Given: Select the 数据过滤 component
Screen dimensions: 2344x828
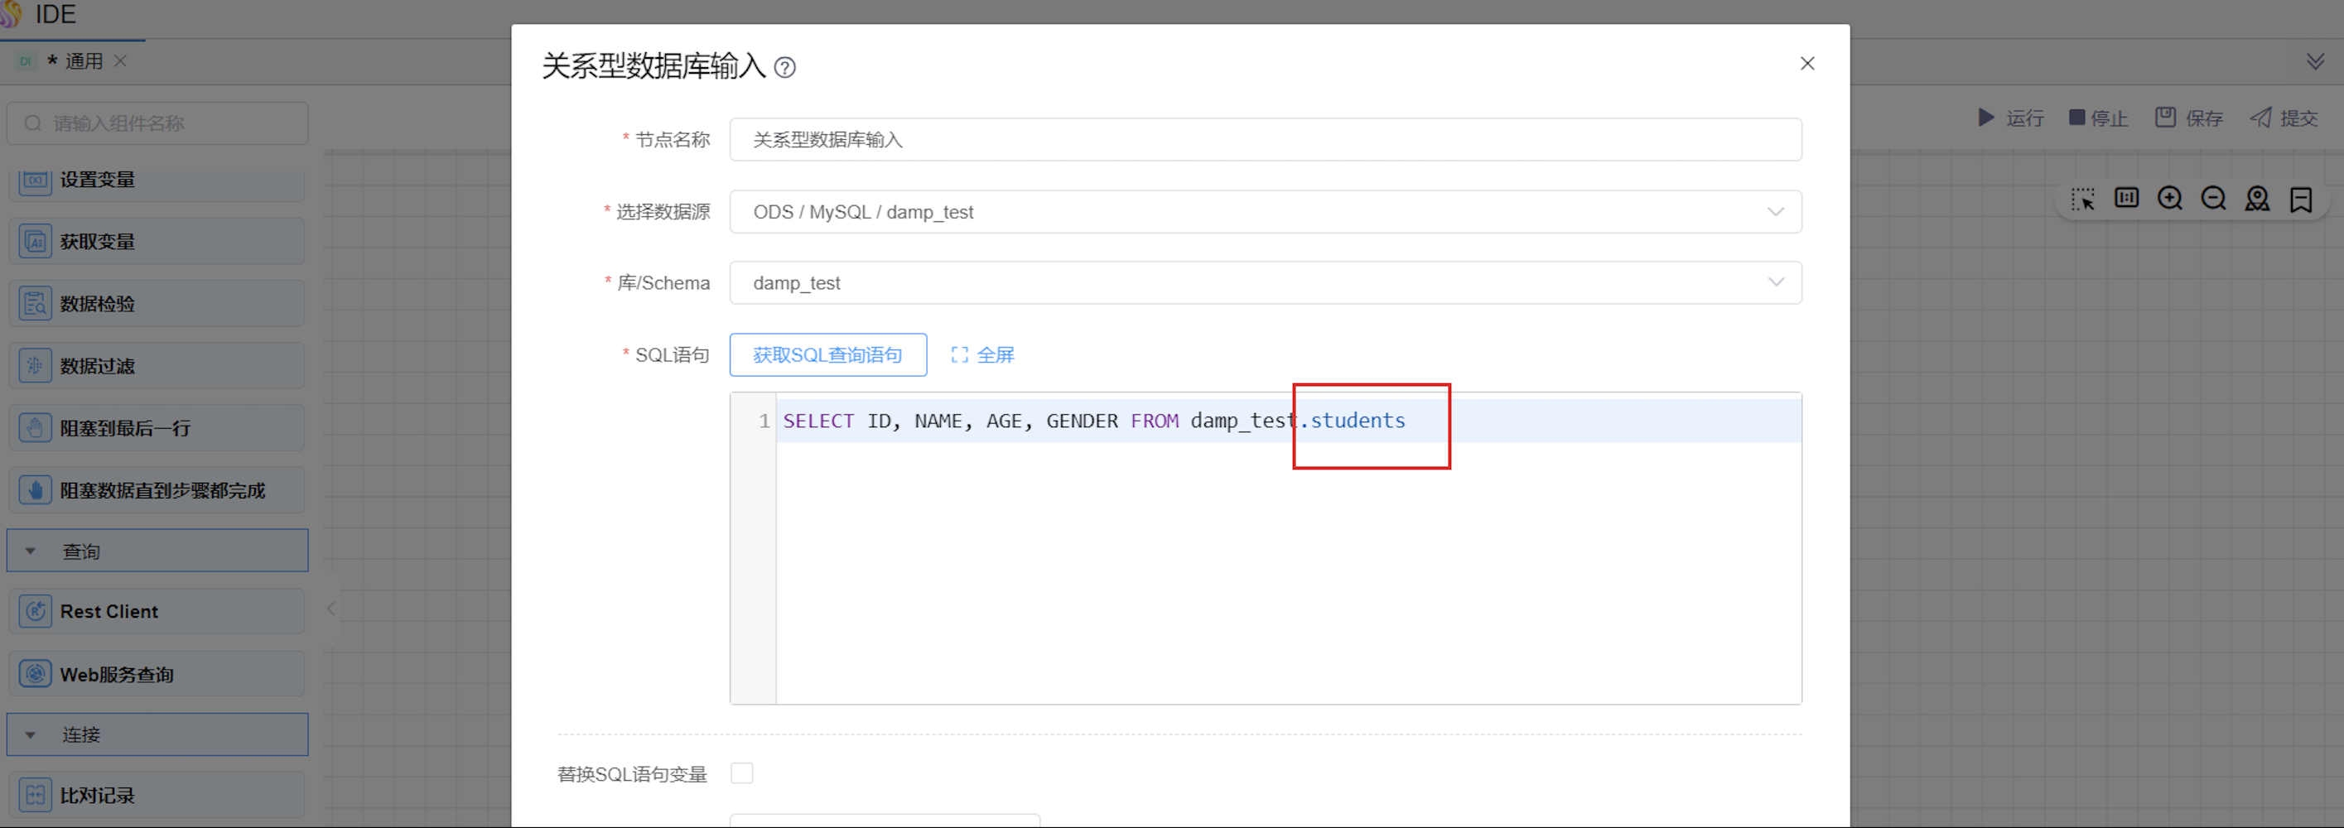Looking at the screenshot, I should point(157,366).
